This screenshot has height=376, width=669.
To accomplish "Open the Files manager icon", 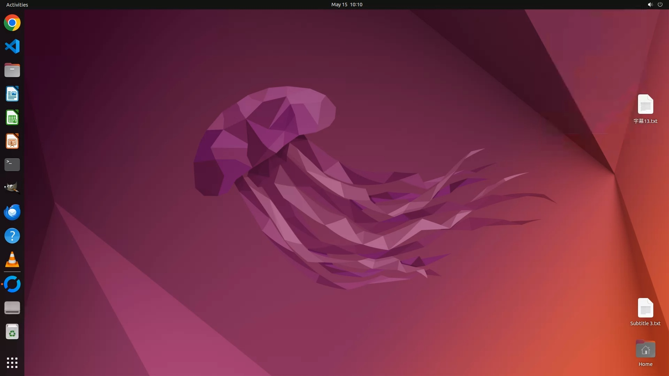I will [x=12, y=70].
